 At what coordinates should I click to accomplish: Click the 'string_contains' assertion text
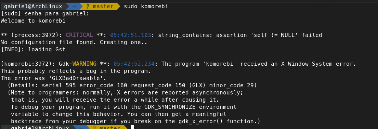184,35
